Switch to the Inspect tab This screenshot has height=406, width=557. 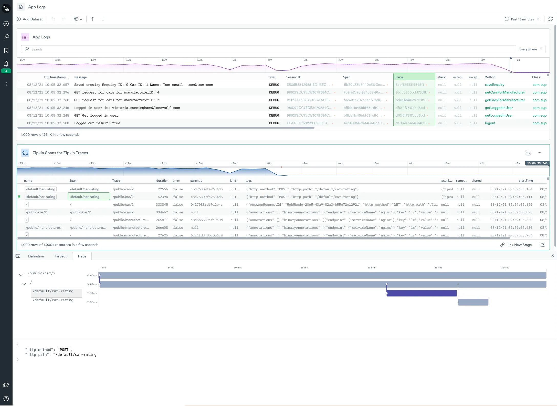point(60,256)
